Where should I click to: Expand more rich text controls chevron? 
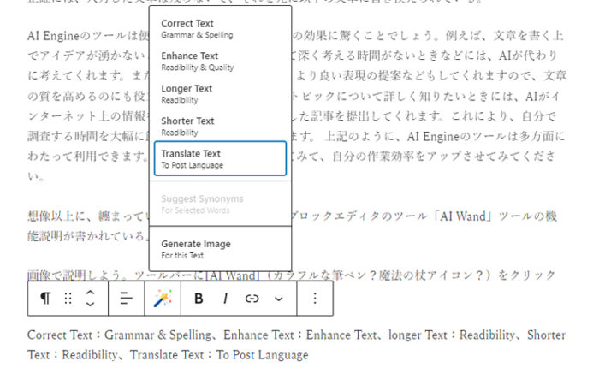coord(279,299)
